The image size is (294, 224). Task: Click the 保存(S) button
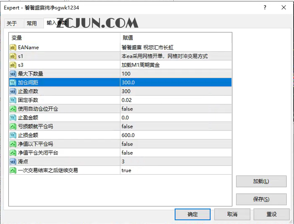tap(261, 199)
